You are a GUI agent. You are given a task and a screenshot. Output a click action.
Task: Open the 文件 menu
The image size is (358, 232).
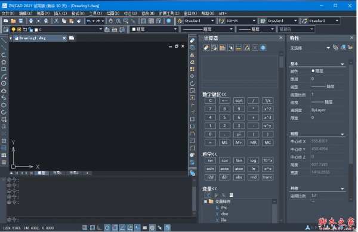(x=8, y=14)
